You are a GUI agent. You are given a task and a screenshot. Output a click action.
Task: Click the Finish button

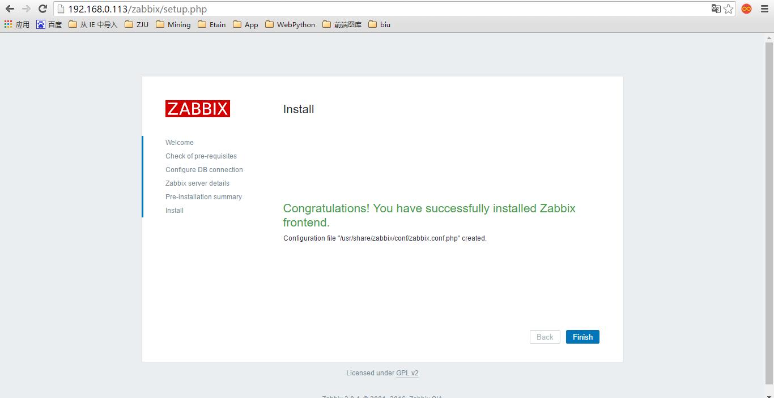click(582, 336)
